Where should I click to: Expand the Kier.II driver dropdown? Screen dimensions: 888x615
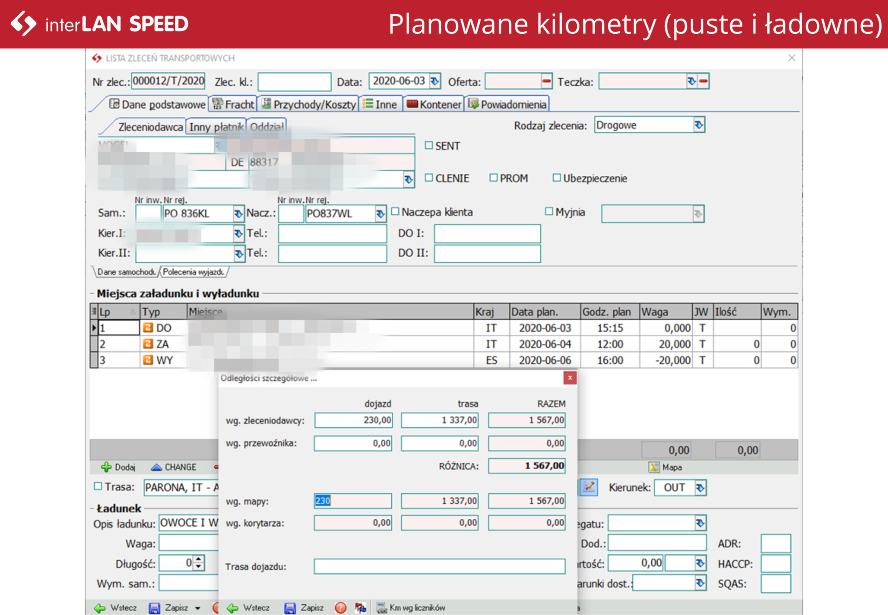239,254
